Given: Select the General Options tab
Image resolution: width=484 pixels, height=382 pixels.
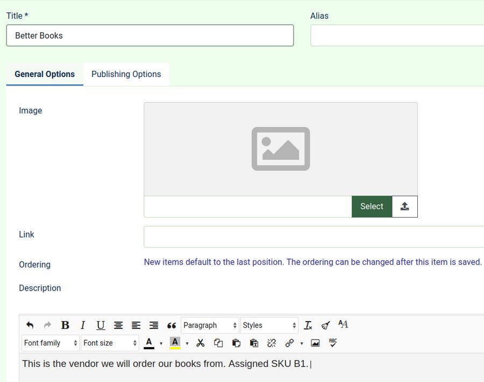Looking at the screenshot, I should (45, 74).
